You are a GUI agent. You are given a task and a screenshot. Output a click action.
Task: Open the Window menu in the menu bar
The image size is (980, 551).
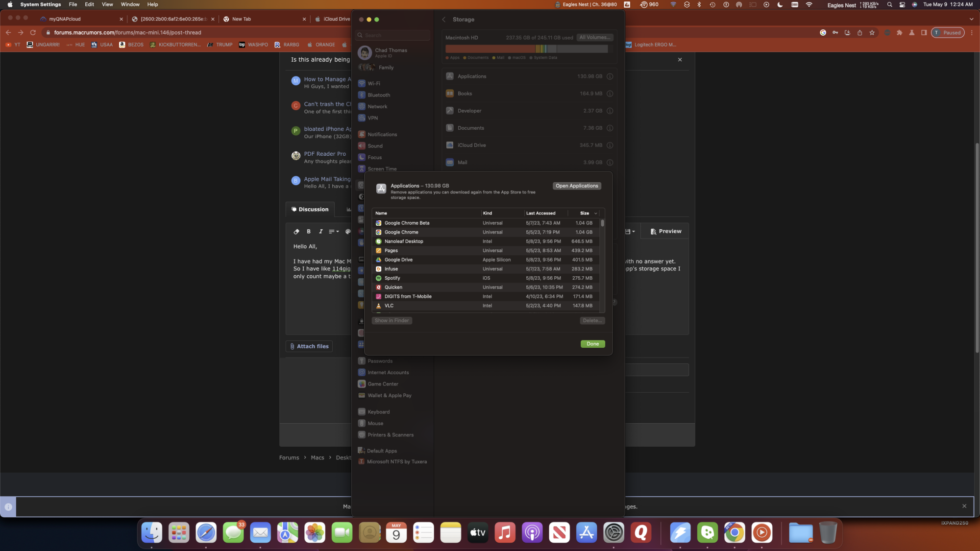tap(130, 4)
